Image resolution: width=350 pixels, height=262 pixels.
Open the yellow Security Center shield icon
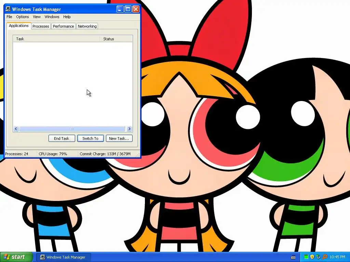pos(312,257)
